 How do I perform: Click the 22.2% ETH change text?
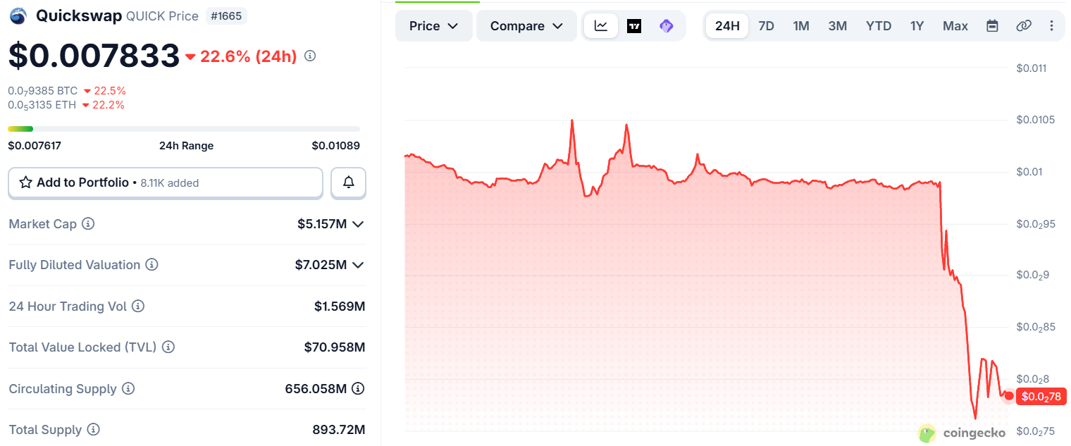[x=109, y=105]
